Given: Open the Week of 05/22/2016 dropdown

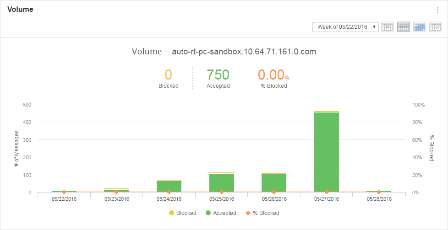Looking at the screenshot, I should [x=345, y=27].
